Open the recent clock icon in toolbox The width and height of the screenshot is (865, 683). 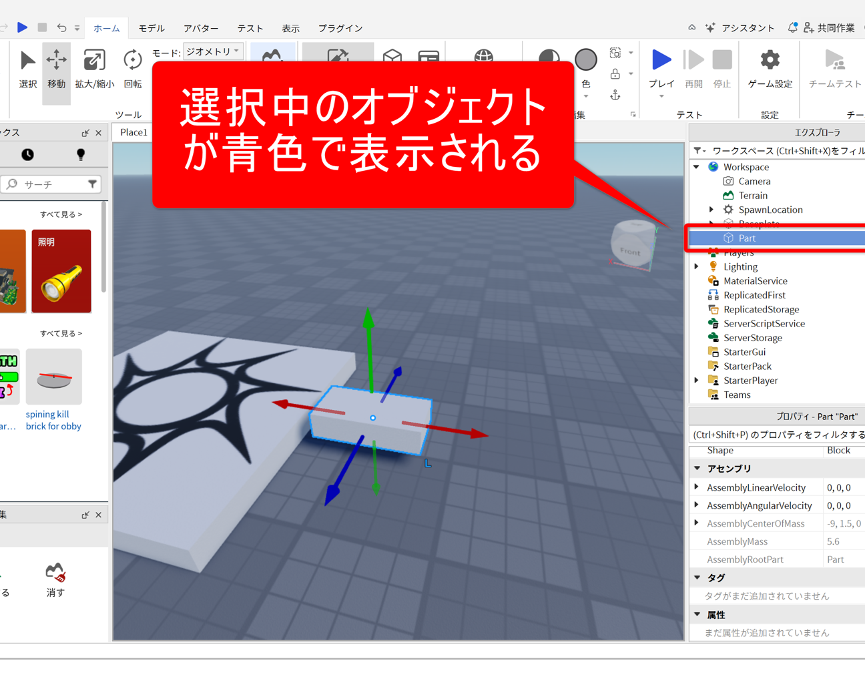tap(27, 155)
